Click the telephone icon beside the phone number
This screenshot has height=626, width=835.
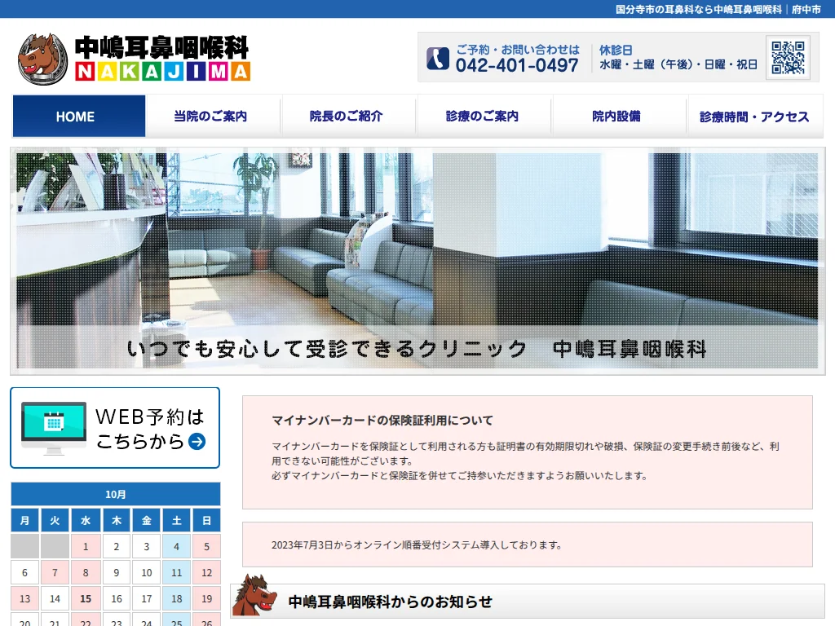pos(438,59)
